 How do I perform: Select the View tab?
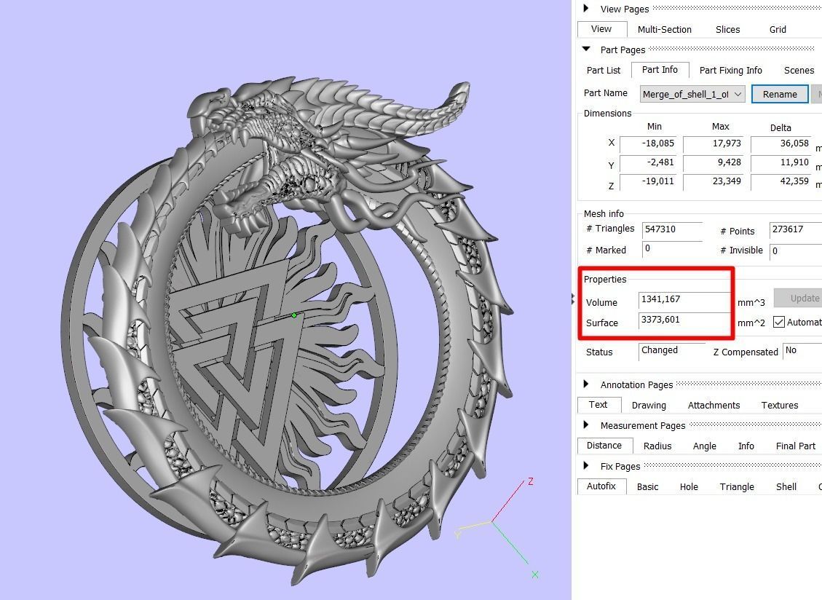601,29
